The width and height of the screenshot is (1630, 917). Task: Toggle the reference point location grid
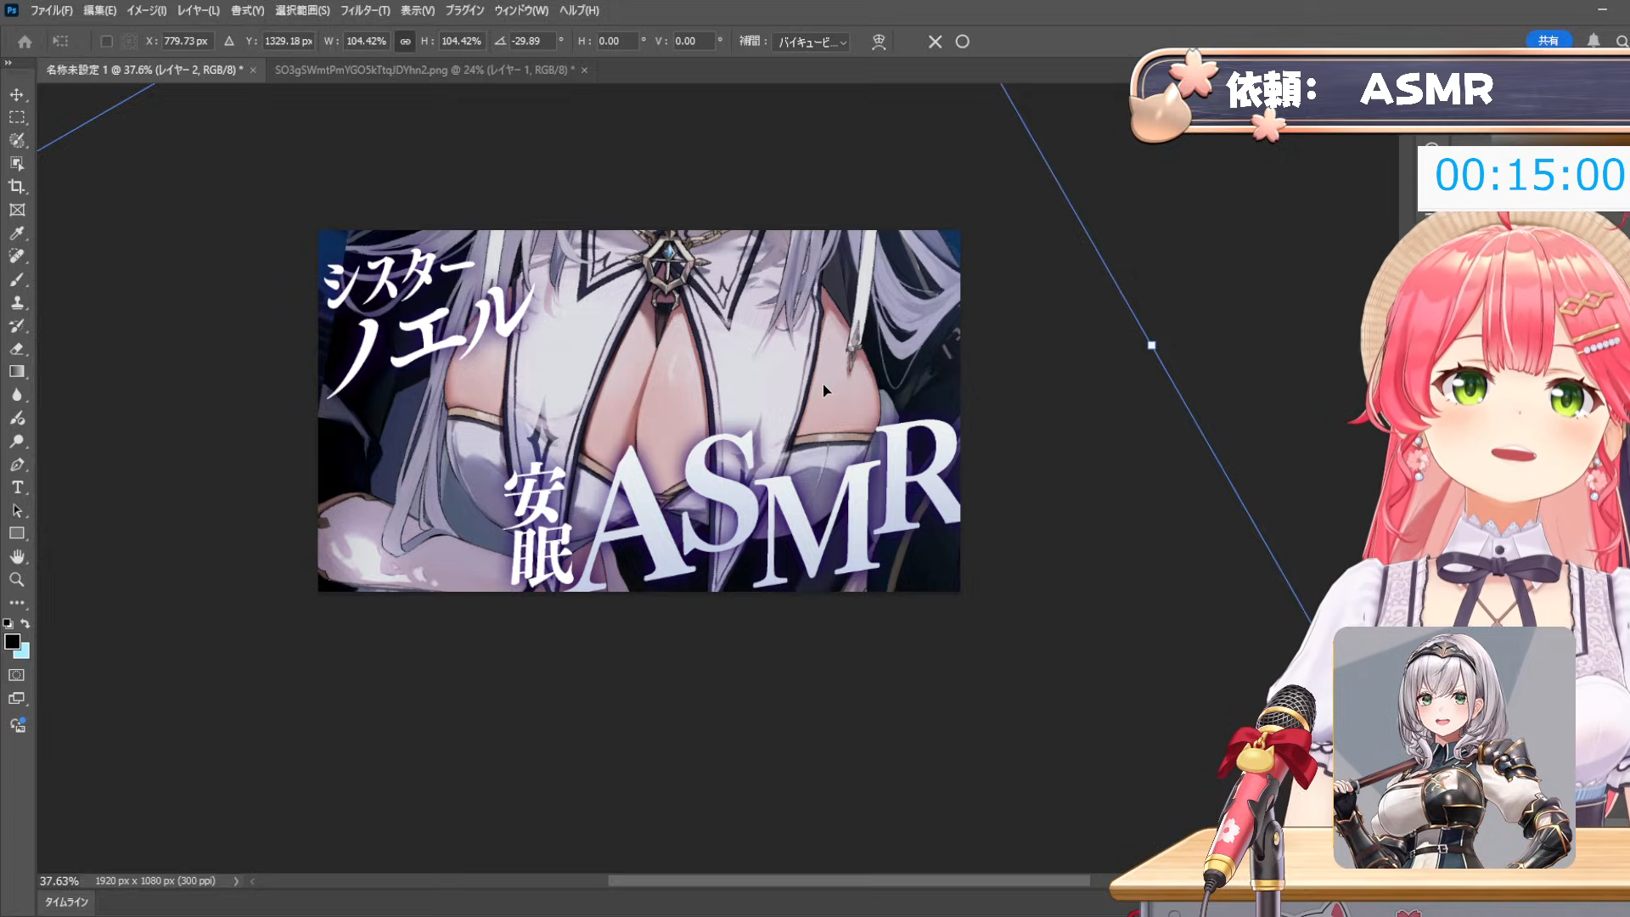129,41
